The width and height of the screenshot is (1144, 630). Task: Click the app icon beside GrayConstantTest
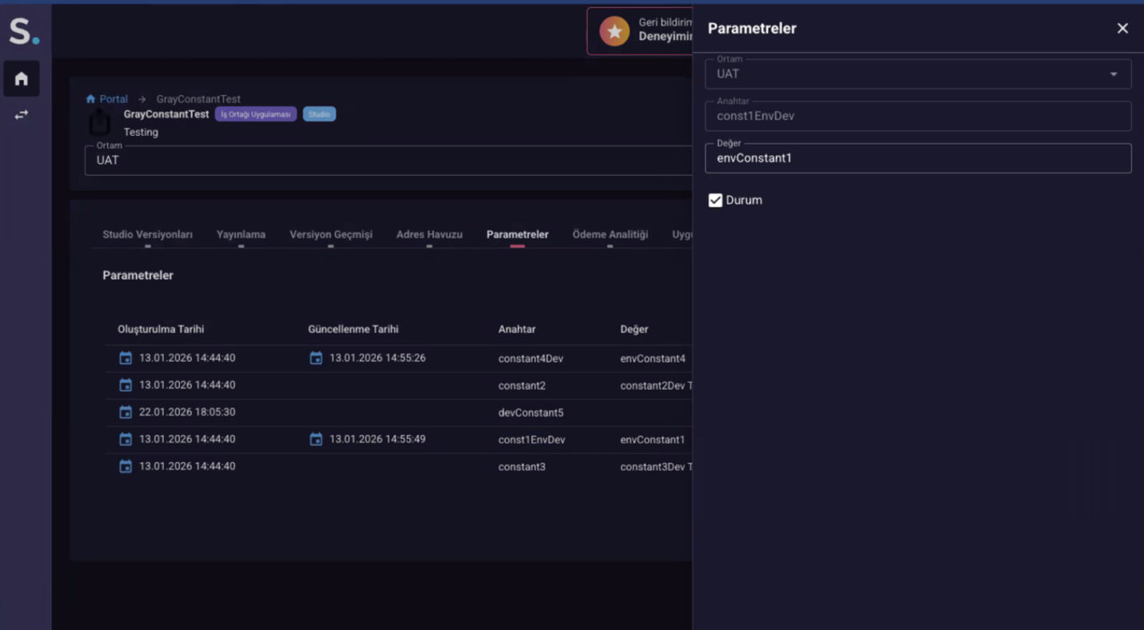point(100,123)
